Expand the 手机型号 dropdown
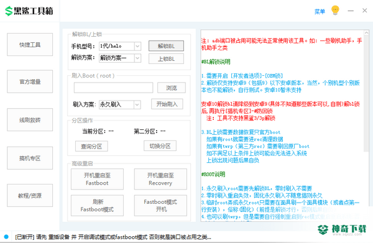The image size is (373, 243). tap(137, 46)
